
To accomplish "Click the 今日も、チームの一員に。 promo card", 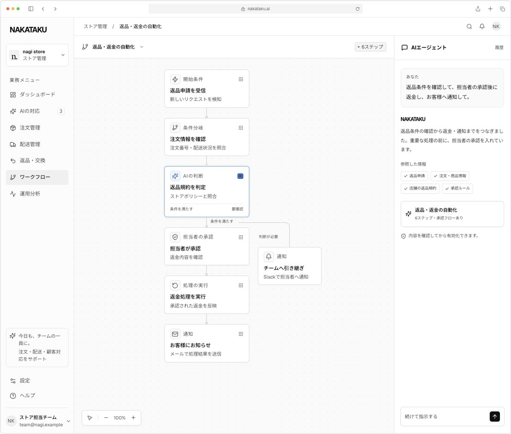I will (x=37, y=347).
